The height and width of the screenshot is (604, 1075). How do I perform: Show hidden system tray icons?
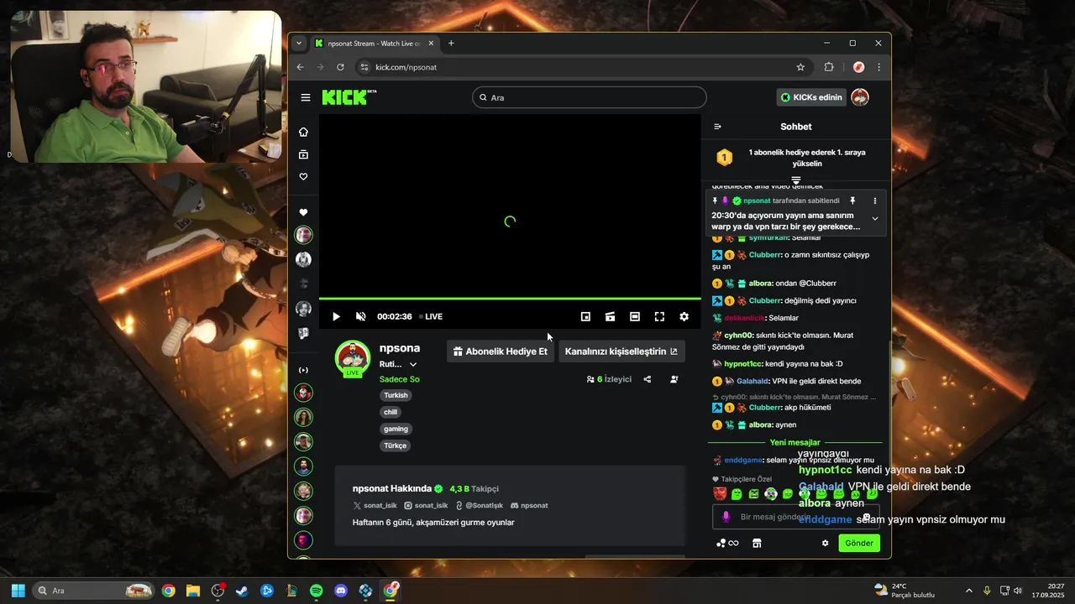pyautogui.click(x=968, y=591)
